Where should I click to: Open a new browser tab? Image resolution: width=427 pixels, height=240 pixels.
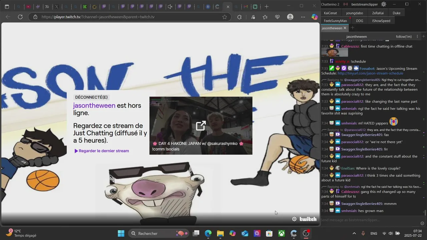pyautogui.click(x=267, y=6)
